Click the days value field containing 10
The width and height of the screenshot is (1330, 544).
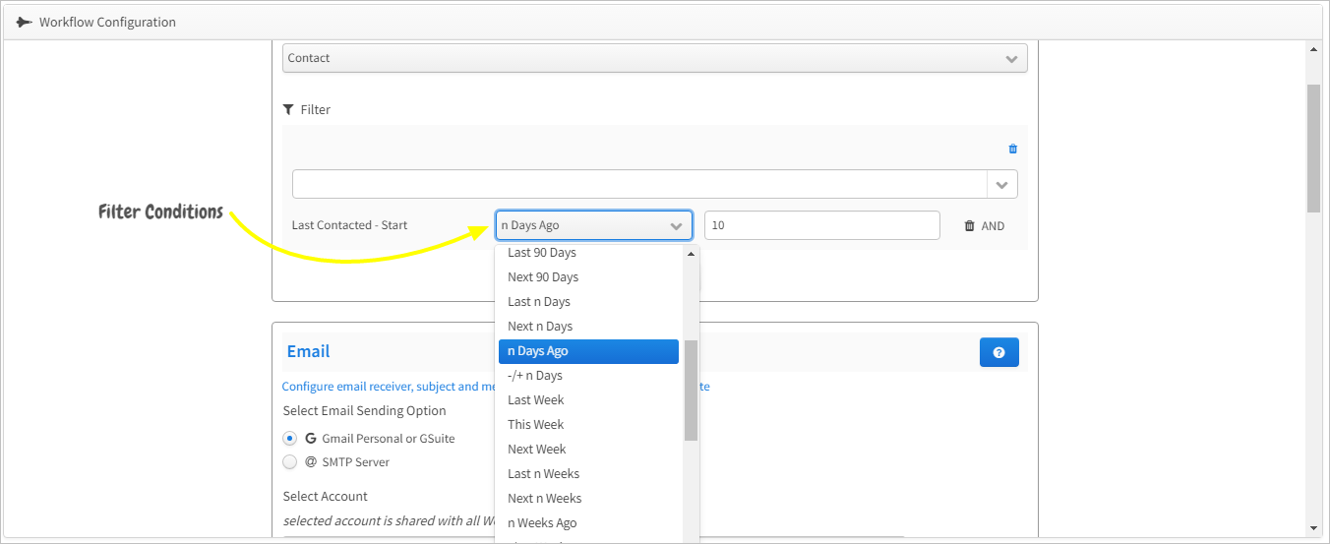pyautogui.click(x=822, y=225)
